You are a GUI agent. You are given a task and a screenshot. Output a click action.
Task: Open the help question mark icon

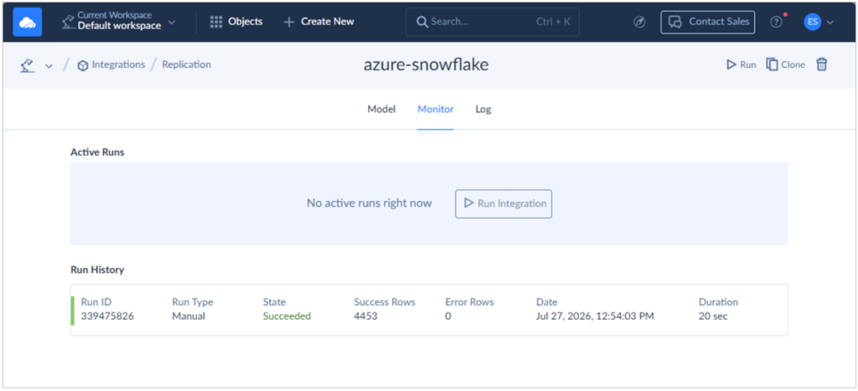click(776, 23)
